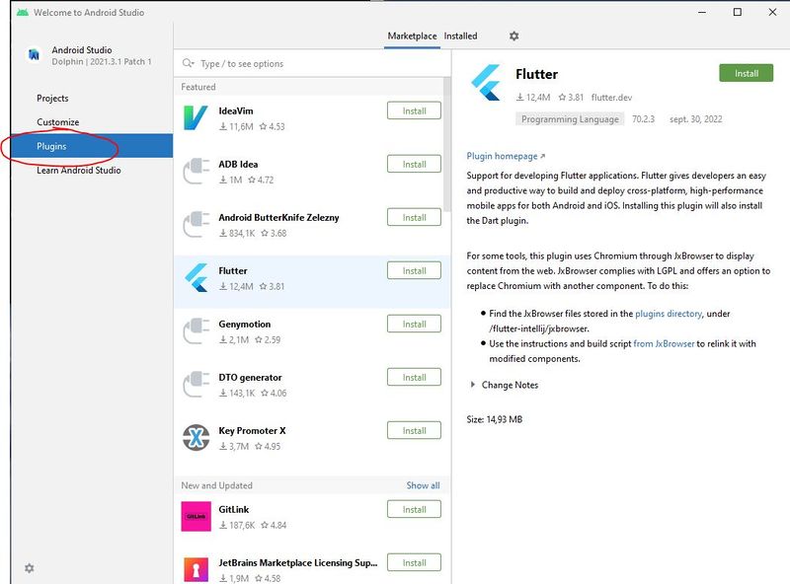Open the bottom-left options gear
Screen dimensions: 790x584
30,568
